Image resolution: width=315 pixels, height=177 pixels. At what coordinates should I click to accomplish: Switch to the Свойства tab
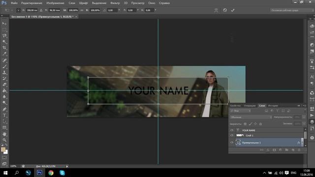(x=235, y=106)
